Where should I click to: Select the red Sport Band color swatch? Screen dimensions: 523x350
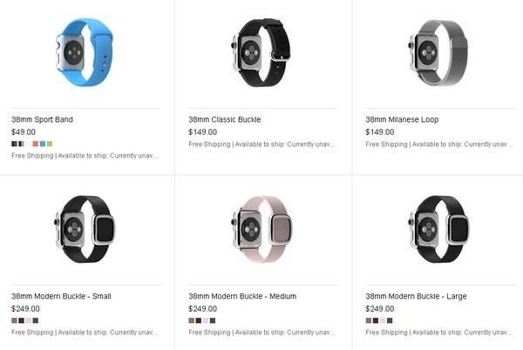pos(36,144)
